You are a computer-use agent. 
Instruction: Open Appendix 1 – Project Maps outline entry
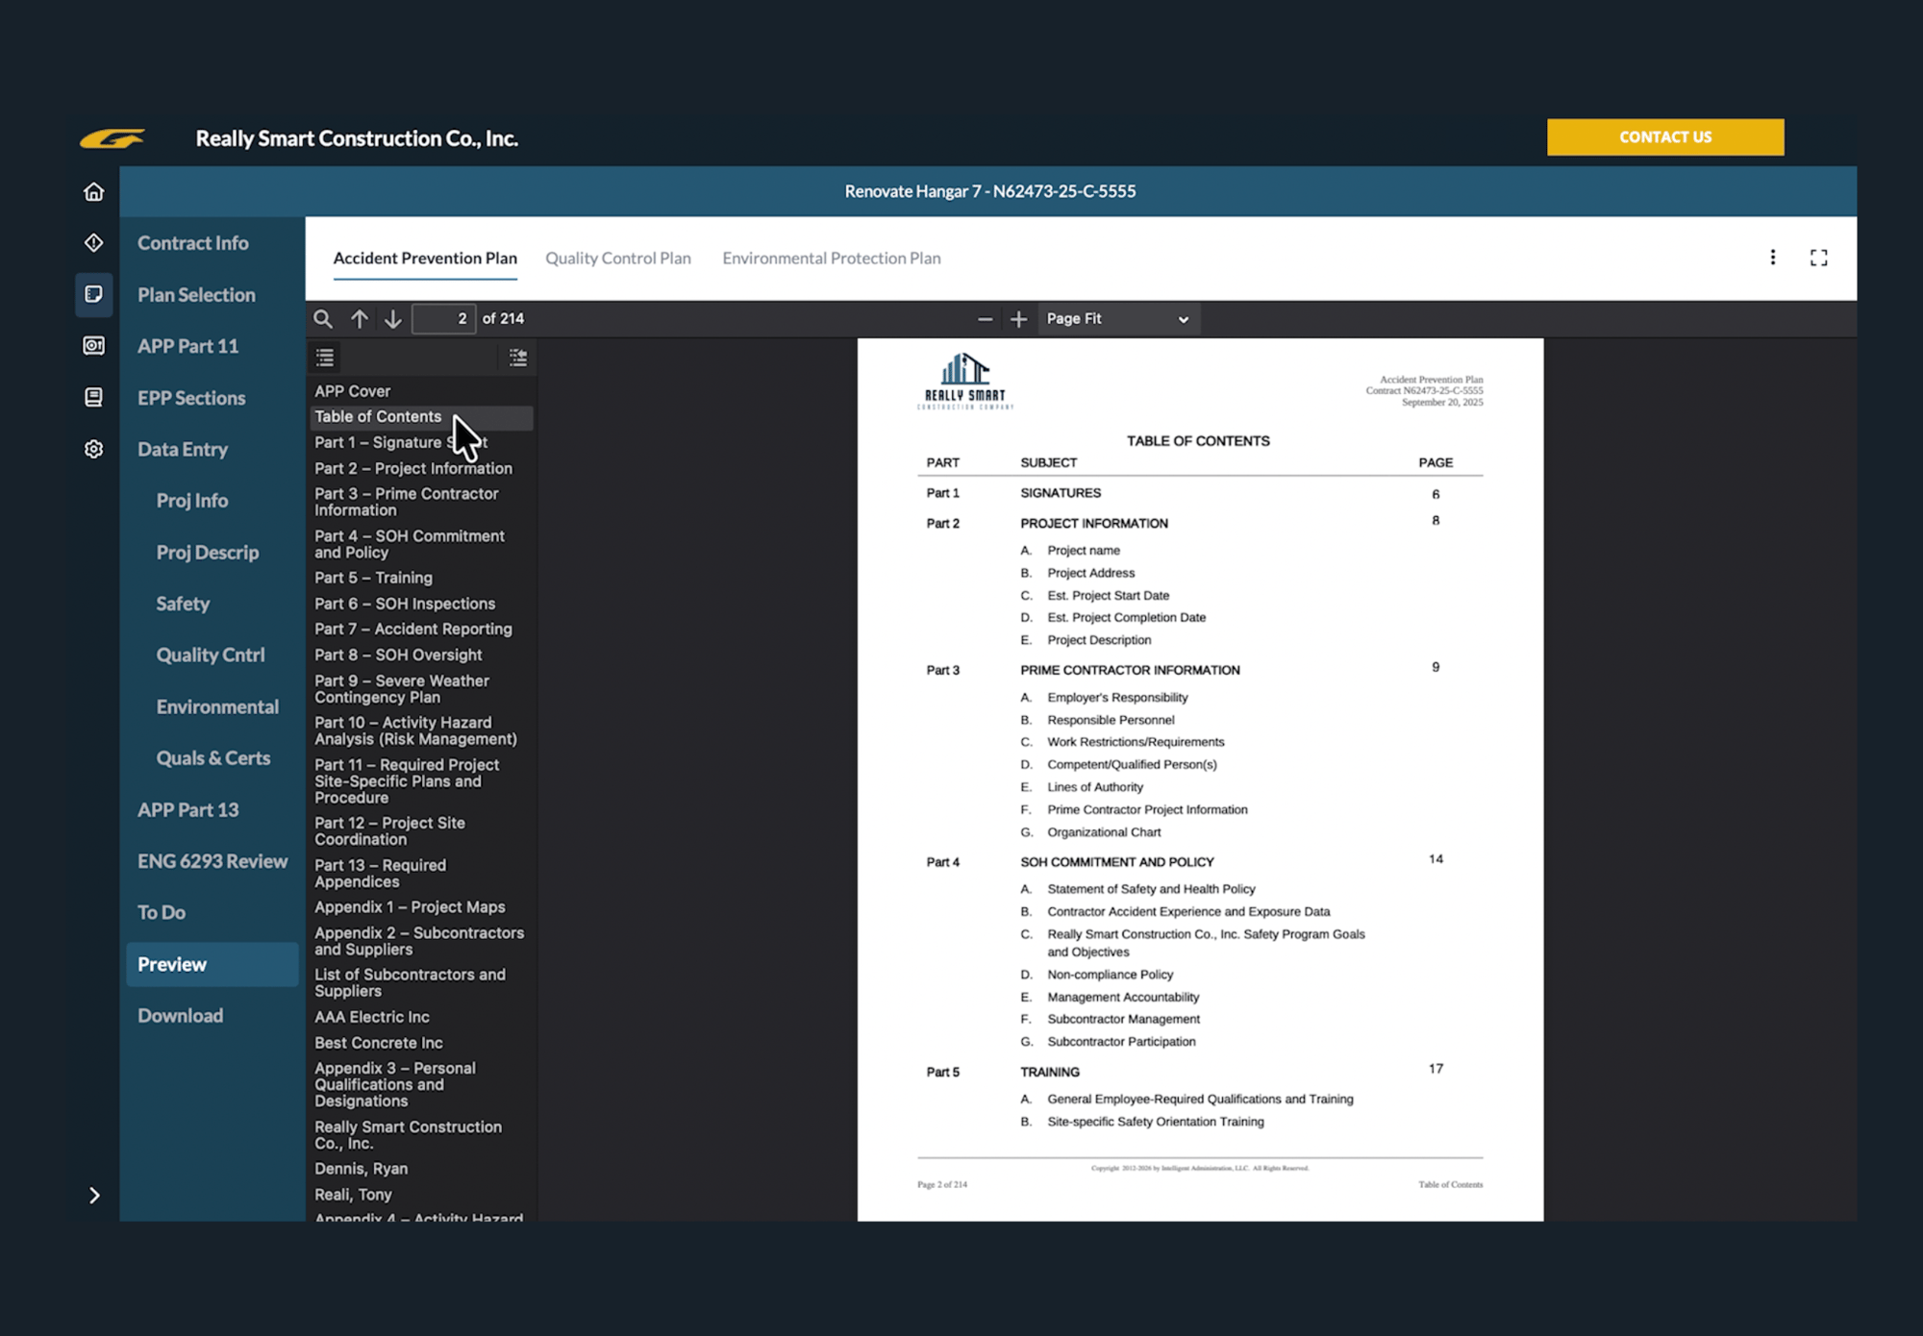point(410,907)
